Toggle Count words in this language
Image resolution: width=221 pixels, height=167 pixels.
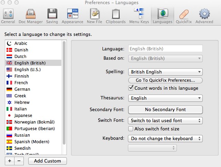click(x=131, y=88)
